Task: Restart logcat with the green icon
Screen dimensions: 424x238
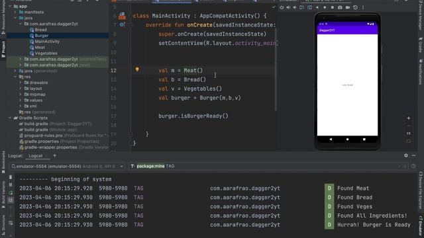Action: pyautogui.click(x=11, y=192)
